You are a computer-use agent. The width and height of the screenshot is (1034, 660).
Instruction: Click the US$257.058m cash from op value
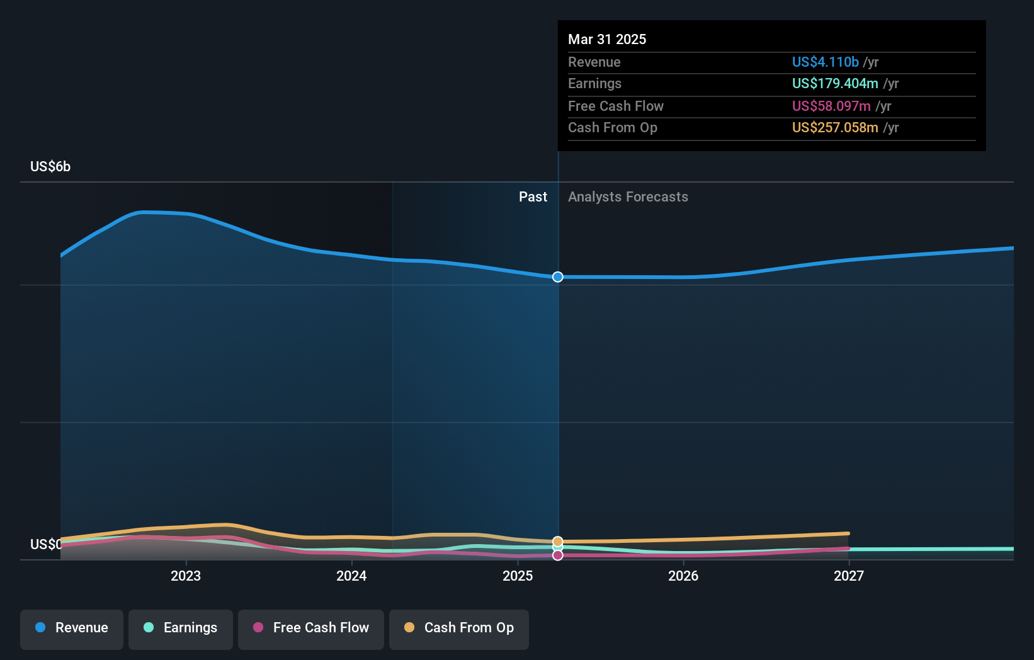(x=835, y=127)
